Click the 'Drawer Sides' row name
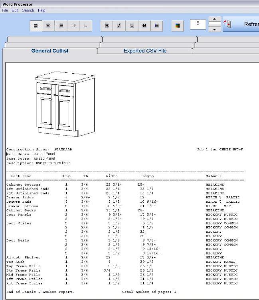The width and height of the screenshot is (259, 300). [20, 198]
